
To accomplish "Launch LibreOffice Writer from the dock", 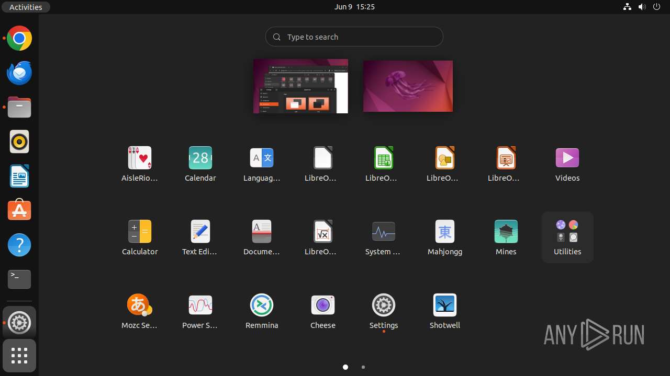I will 19,176.
